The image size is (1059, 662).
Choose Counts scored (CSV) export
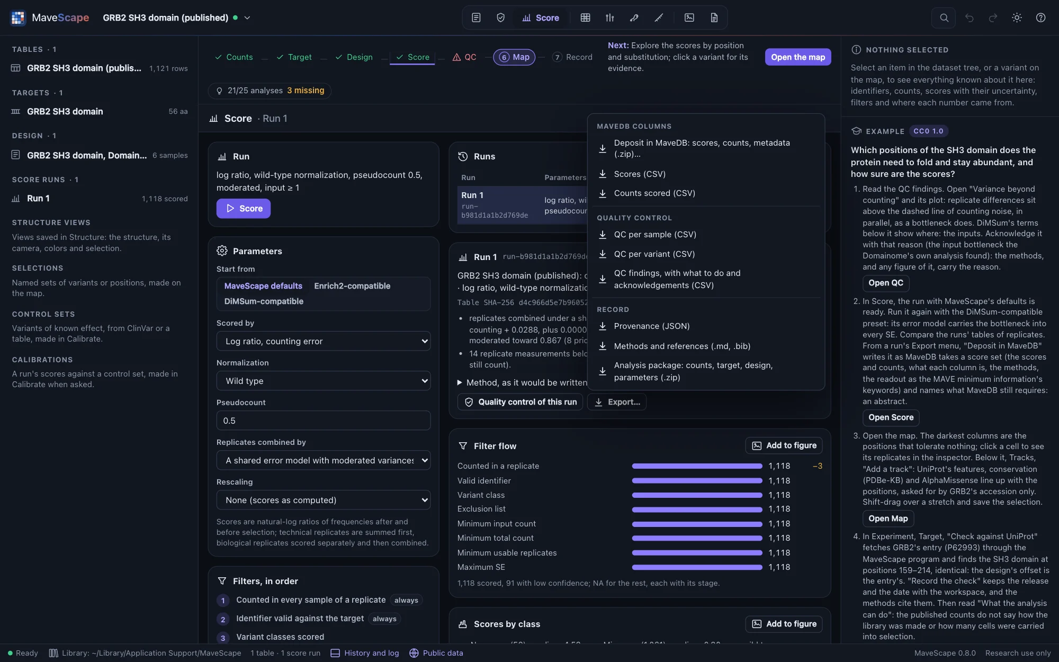pyautogui.click(x=706, y=193)
